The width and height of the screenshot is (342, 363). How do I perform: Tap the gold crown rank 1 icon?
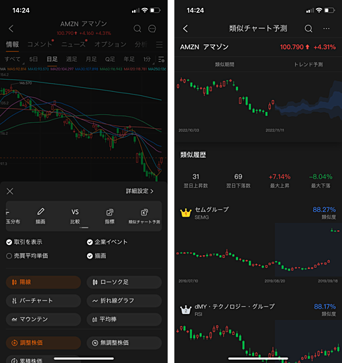pyautogui.click(x=186, y=213)
